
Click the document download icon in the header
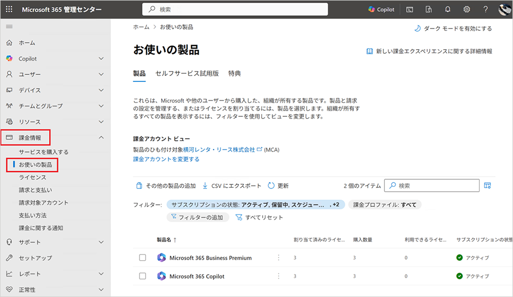pyautogui.click(x=428, y=10)
